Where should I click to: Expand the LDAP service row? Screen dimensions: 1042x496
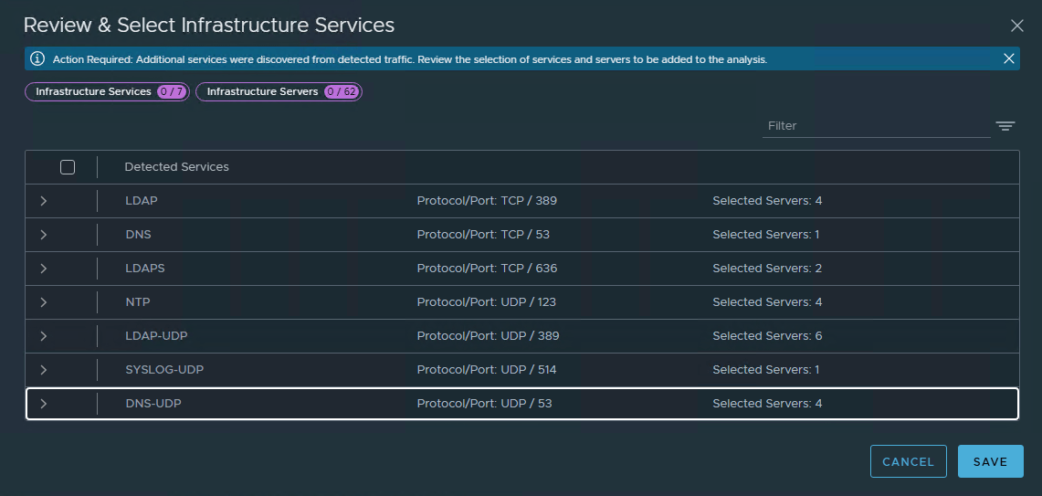[44, 201]
